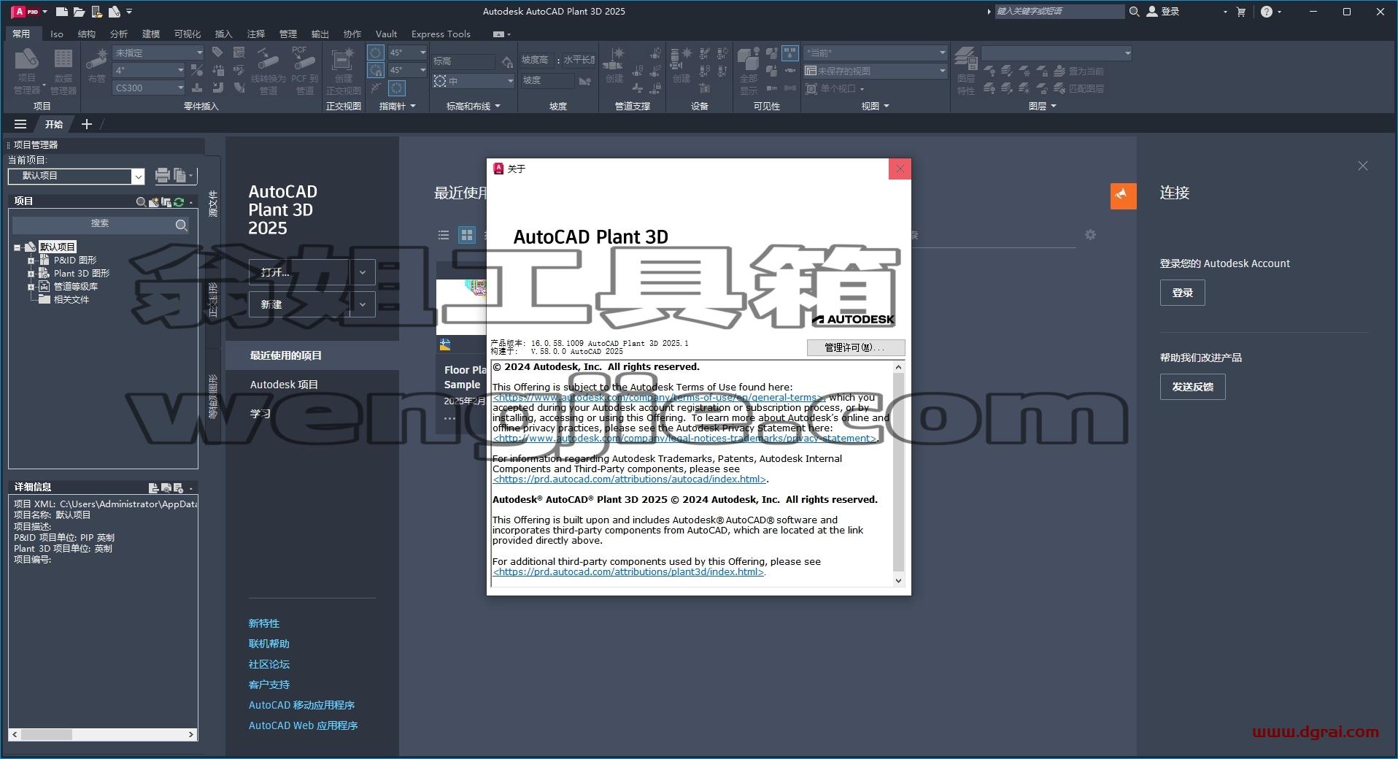
Task: Click the About dialog scroll down arrow
Action: click(x=898, y=581)
